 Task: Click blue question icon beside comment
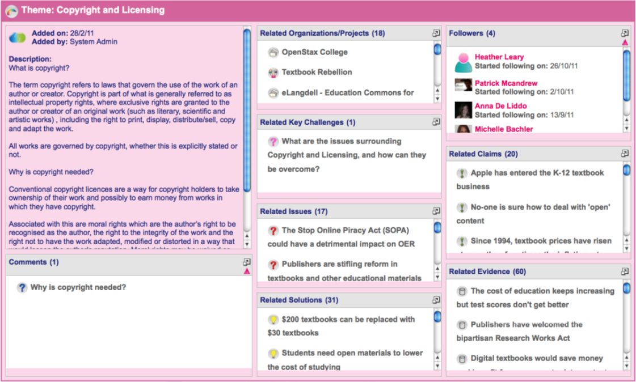pyautogui.click(x=22, y=287)
